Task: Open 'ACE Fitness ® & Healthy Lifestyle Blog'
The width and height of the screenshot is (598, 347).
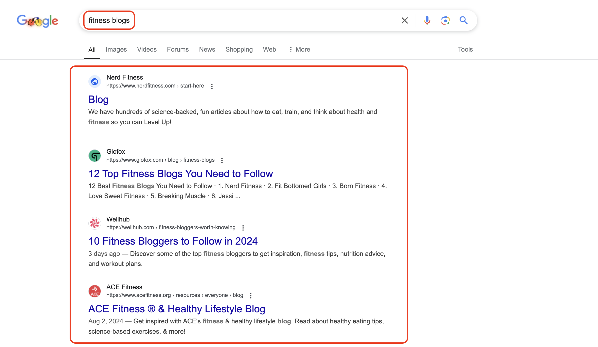Action: point(177,309)
